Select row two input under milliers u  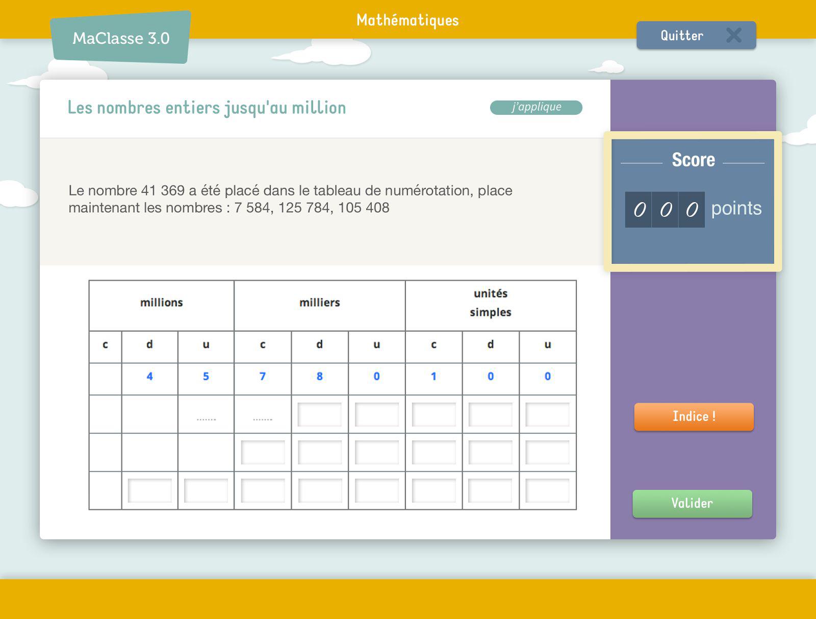pos(377,414)
